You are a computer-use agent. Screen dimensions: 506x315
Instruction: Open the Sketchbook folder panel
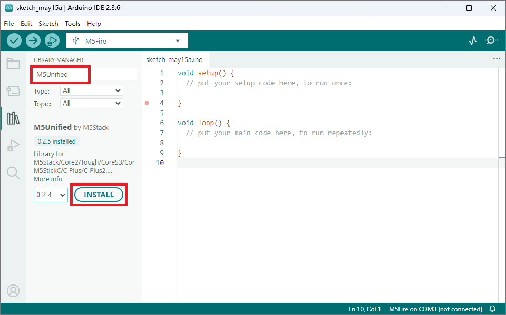point(13,64)
